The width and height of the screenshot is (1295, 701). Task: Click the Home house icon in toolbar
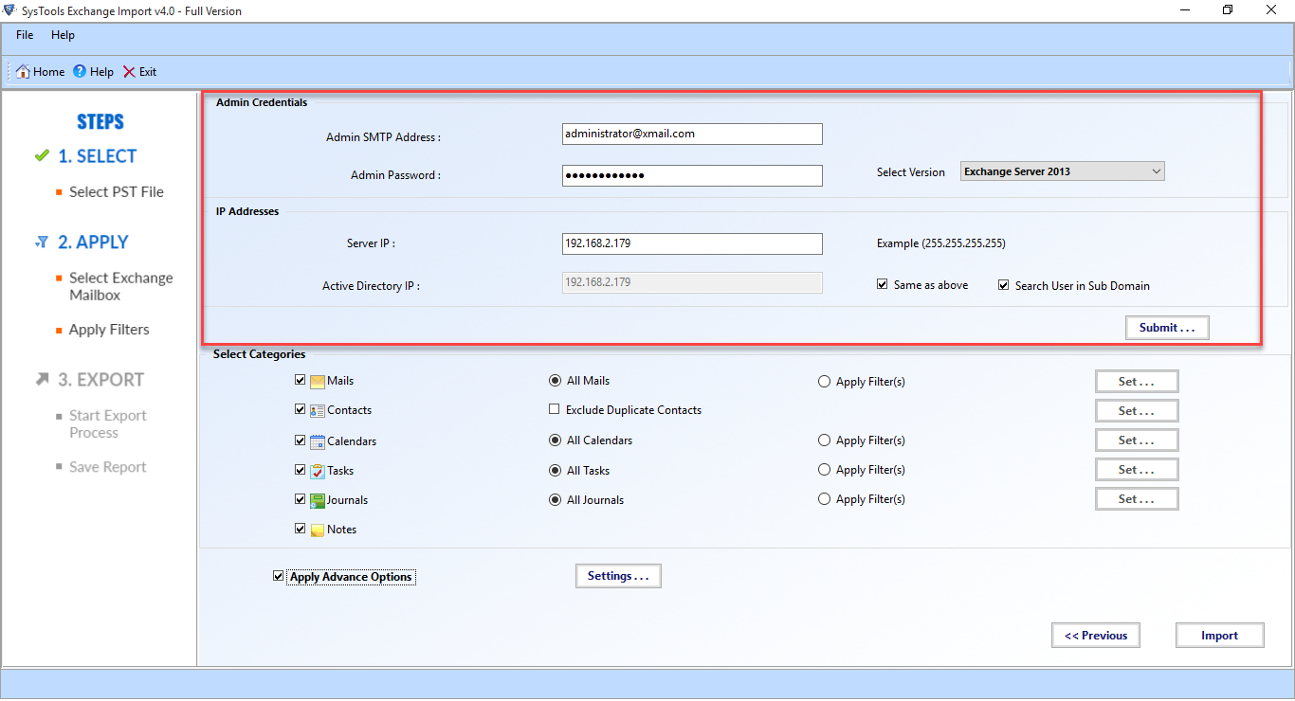pyautogui.click(x=23, y=71)
